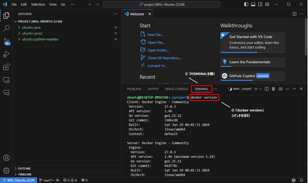Open errors and warnings status item
The width and height of the screenshot is (308, 183).
[70, 180]
